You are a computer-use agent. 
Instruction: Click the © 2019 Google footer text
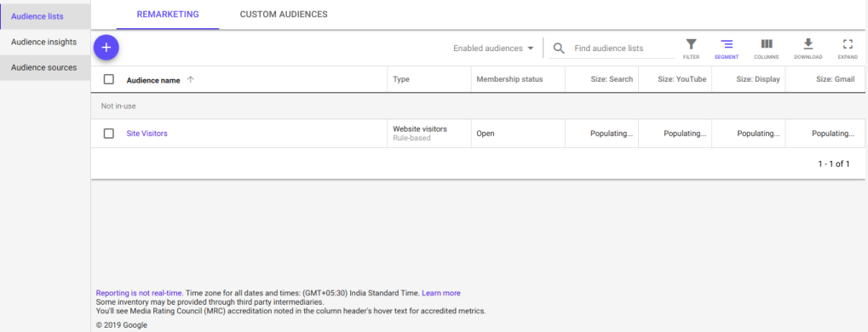coord(121,325)
